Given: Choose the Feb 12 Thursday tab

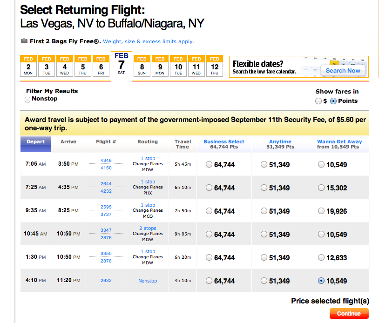Looking at the screenshot, I should [214, 66].
